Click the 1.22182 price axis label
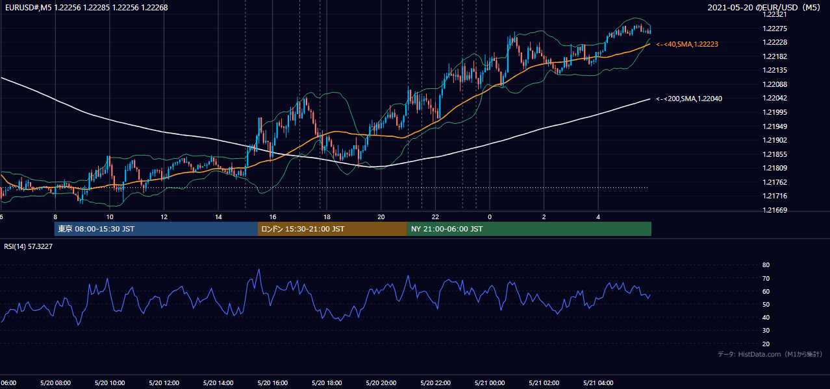This screenshot has height=389, width=830. [775, 56]
